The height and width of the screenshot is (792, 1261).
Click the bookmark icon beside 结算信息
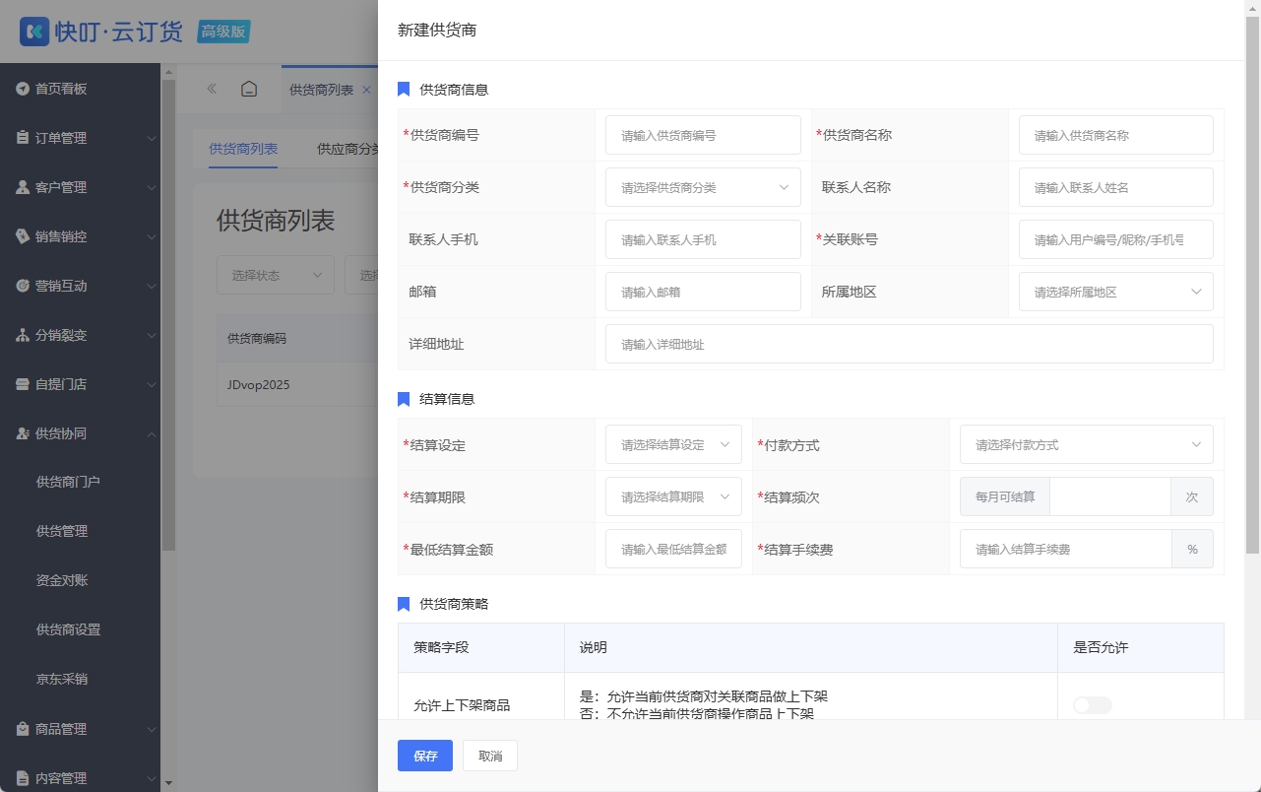(404, 399)
